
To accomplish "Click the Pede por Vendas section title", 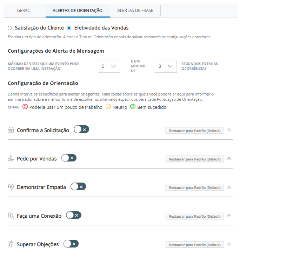I will click(37, 159).
